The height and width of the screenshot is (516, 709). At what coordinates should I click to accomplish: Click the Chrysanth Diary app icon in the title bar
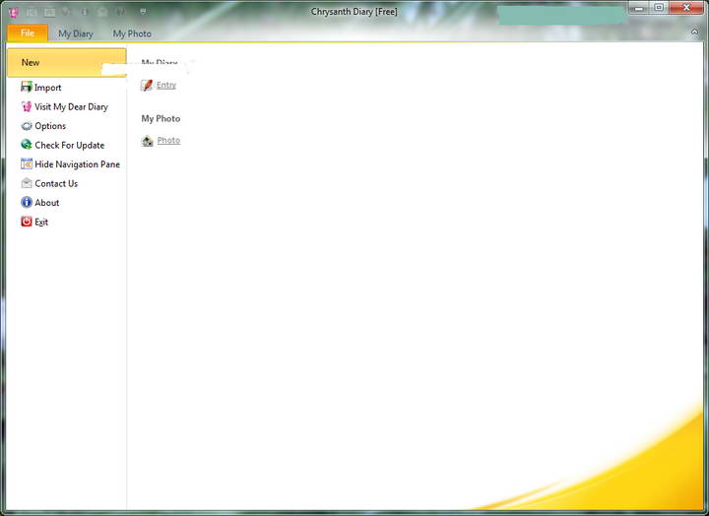(x=14, y=12)
